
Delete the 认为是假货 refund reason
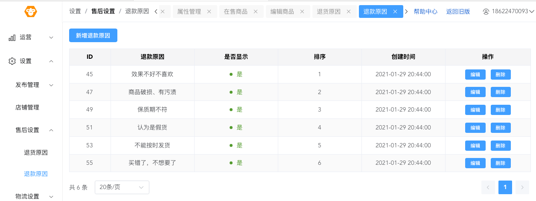point(501,128)
